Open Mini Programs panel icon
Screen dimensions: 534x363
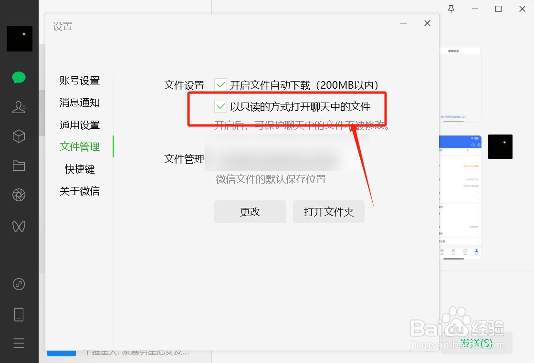(19, 284)
